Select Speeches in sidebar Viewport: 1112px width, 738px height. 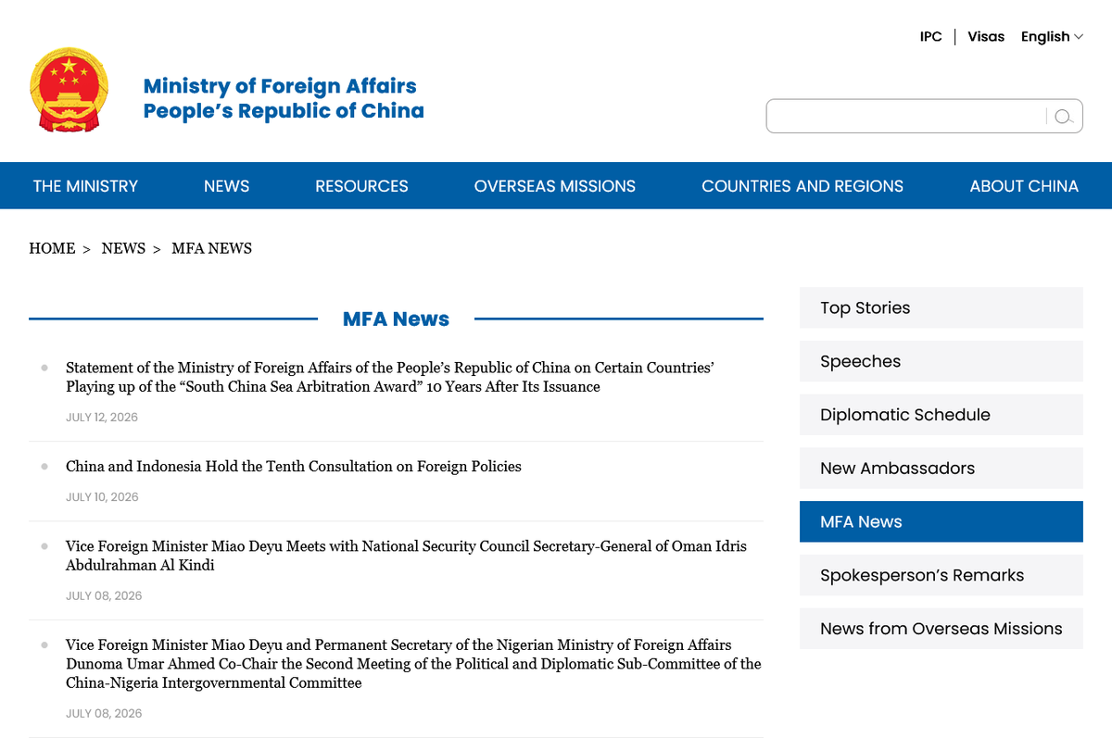pos(941,361)
